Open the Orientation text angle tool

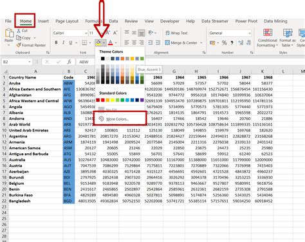(x=151, y=33)
